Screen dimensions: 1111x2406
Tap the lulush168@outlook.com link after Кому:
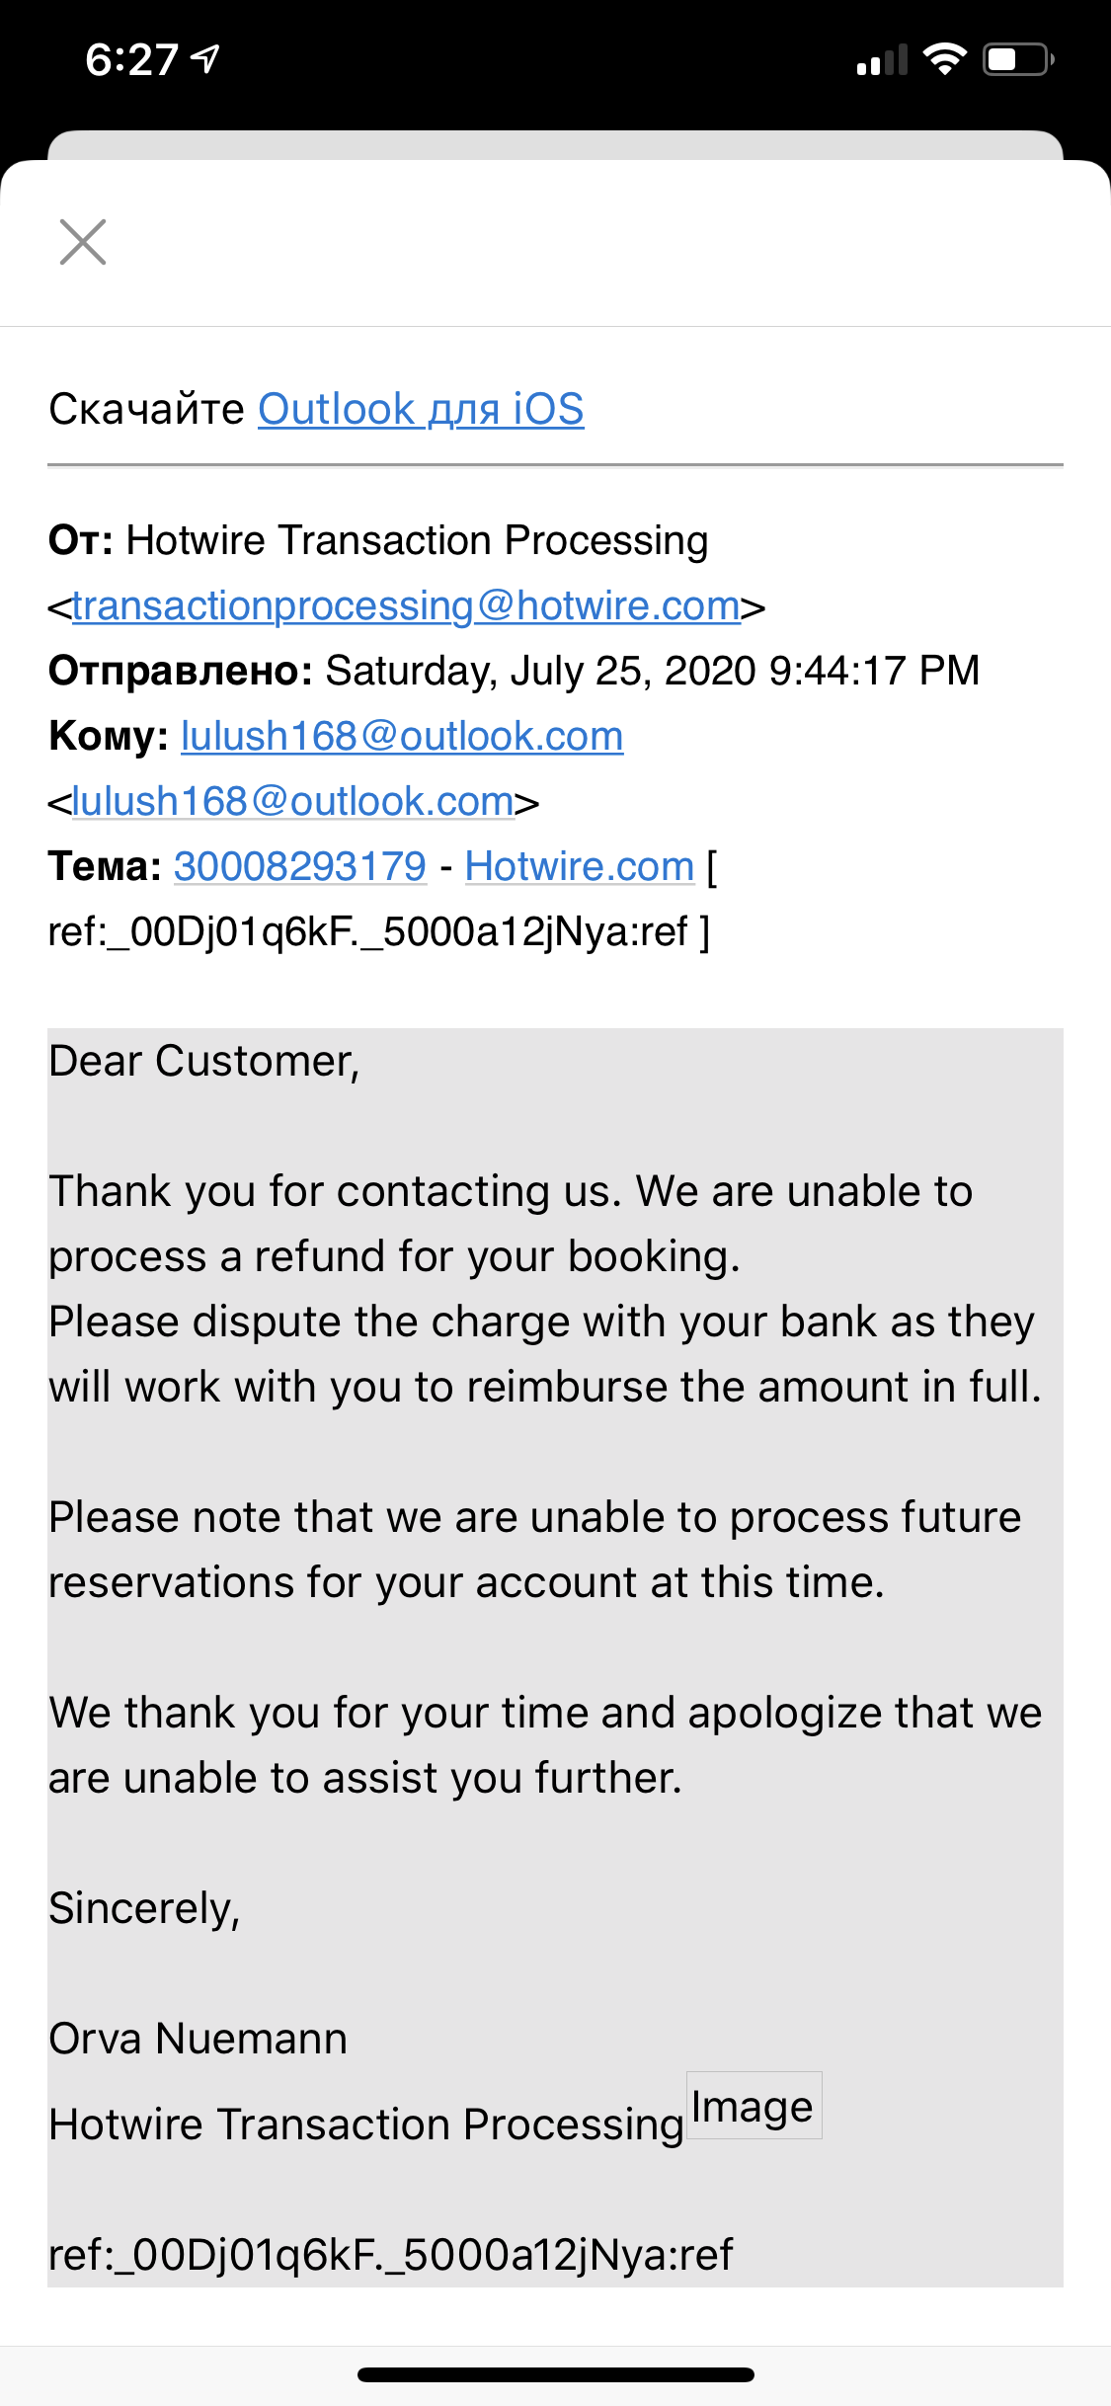point(402,736)
